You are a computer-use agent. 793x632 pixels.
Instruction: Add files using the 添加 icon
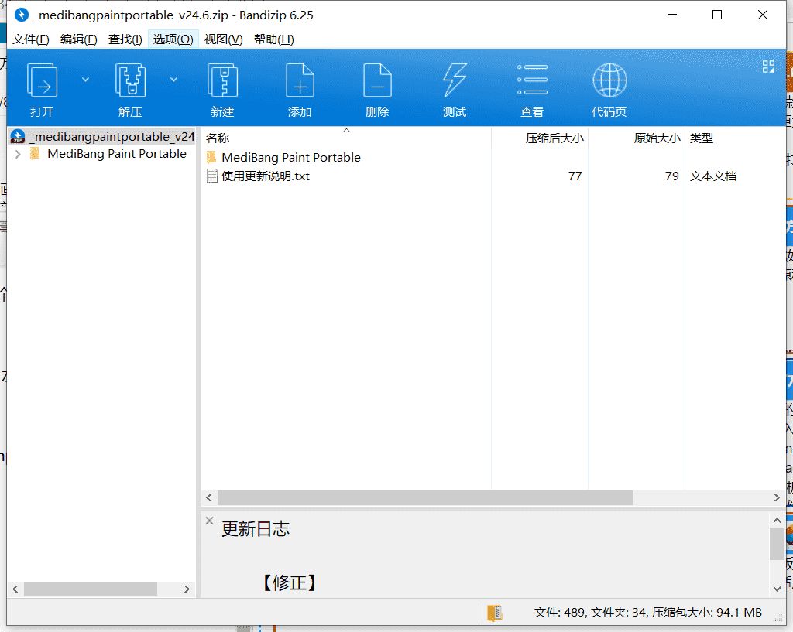[300, 80]
